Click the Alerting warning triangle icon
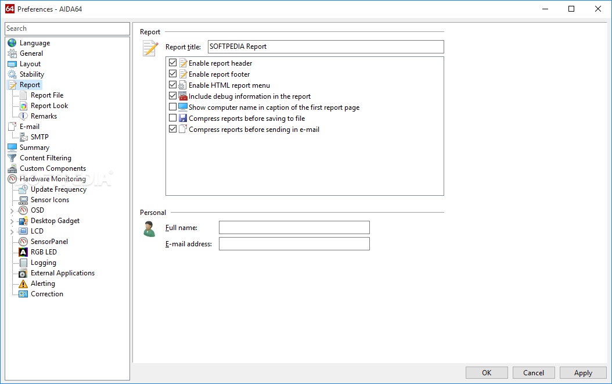 [23, 283]
